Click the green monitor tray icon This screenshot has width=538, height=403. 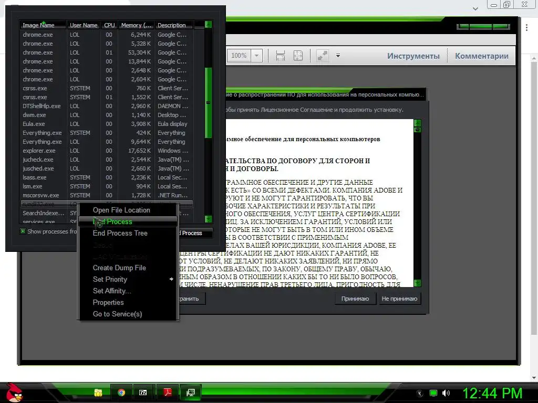433,393
